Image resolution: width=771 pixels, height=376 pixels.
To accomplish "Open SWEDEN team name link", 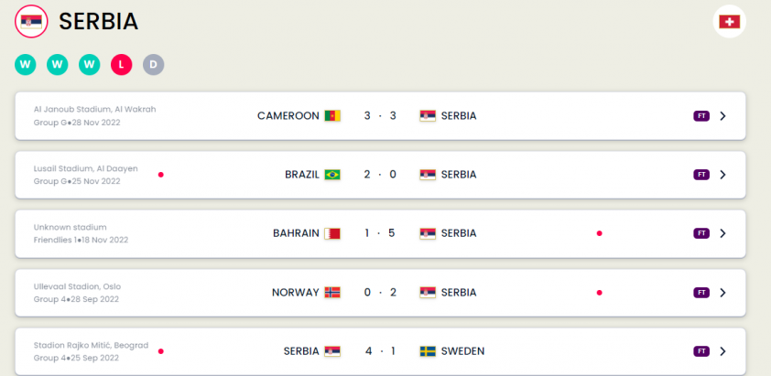I will [x=462, y=351].
